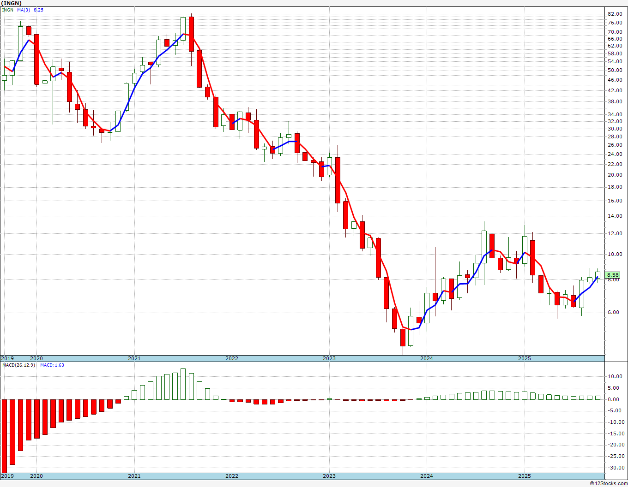Click the 18.00 price axis label
Image resolution: width=628 pixels, height=487 pixels.
coord(615,187)
